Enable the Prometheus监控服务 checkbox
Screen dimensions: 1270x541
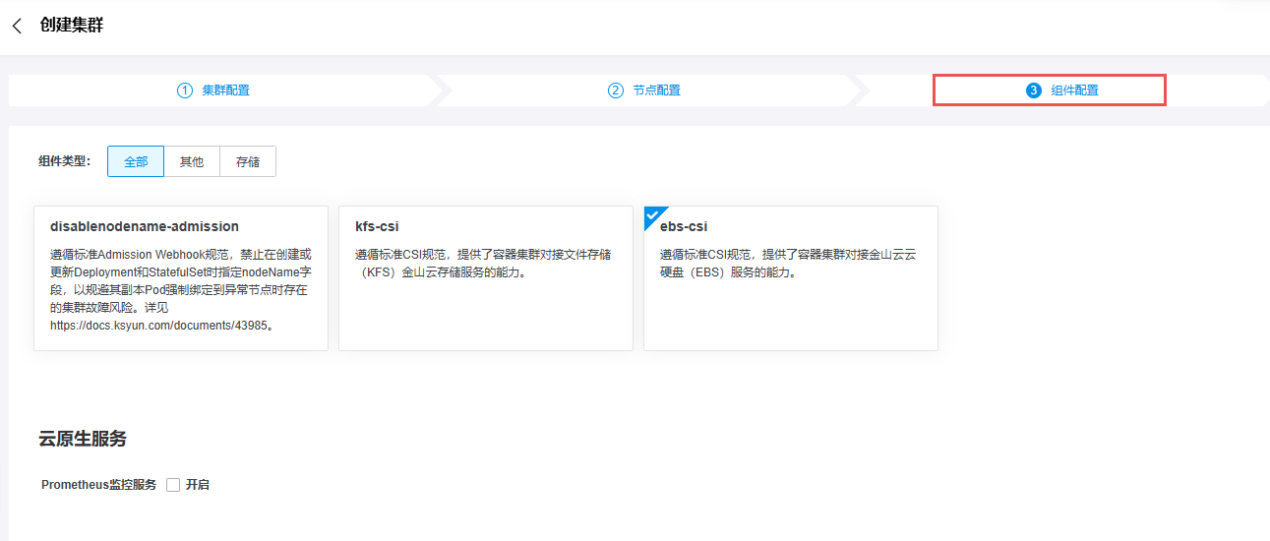pos(173,485)
